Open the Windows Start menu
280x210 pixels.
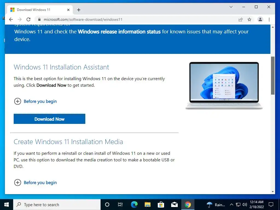coord(7,205)
